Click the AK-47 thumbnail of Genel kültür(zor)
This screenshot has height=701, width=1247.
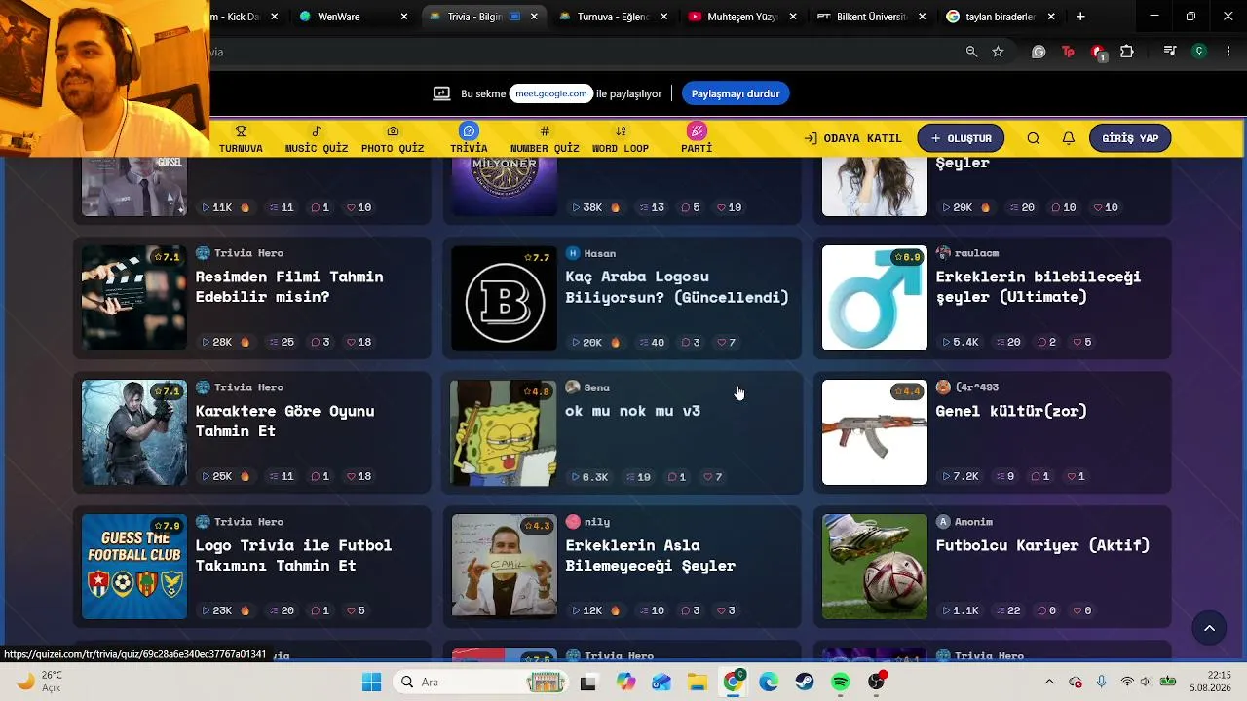point(875,432)
